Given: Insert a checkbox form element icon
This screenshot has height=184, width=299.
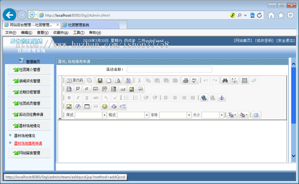Looking at the screenshot, I should coord(78,89).
